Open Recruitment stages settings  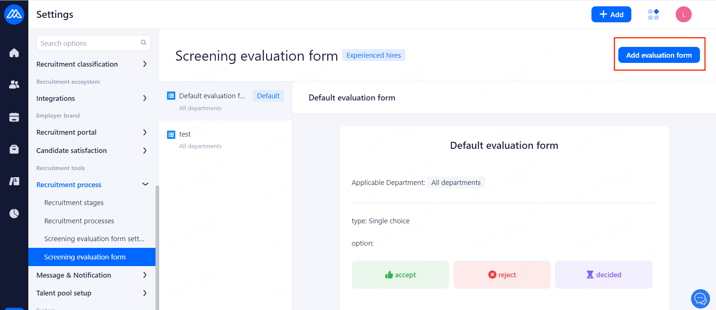pos(74,202)
